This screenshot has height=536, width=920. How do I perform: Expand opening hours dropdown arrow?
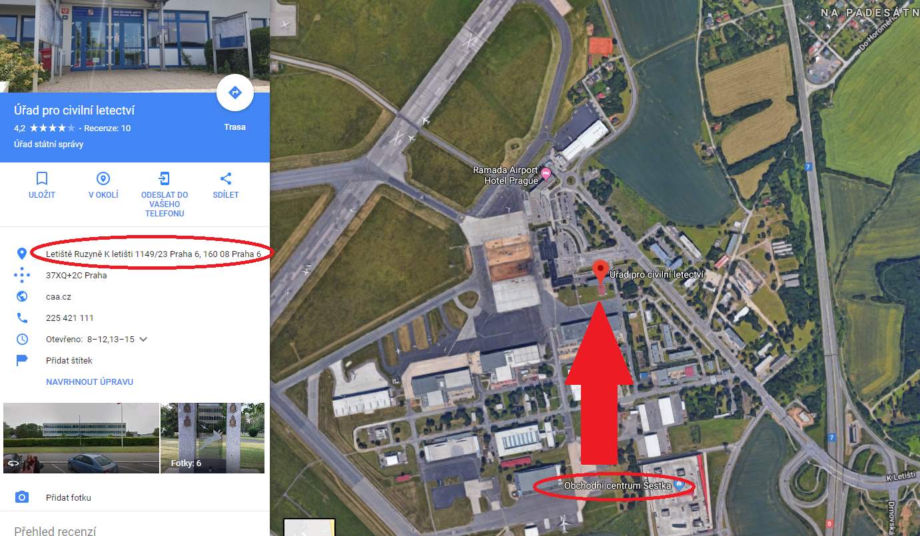coord(143,339)
